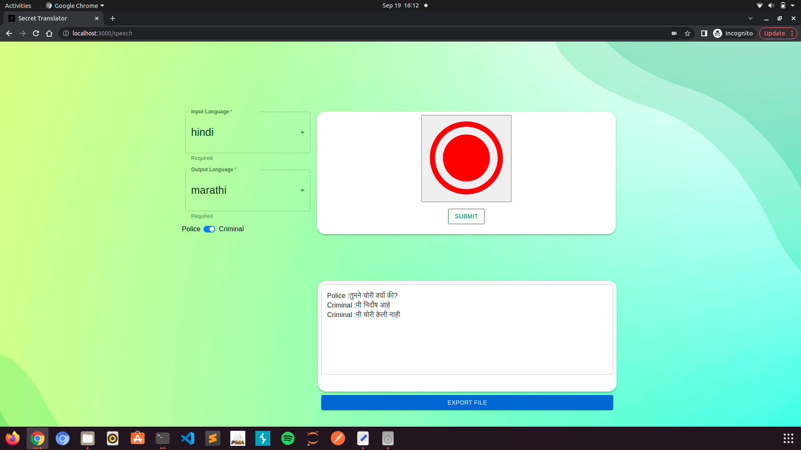The width and height of the screenshot is (801, 450).
Task: Open Chromium from the dock
Action: 63,438
